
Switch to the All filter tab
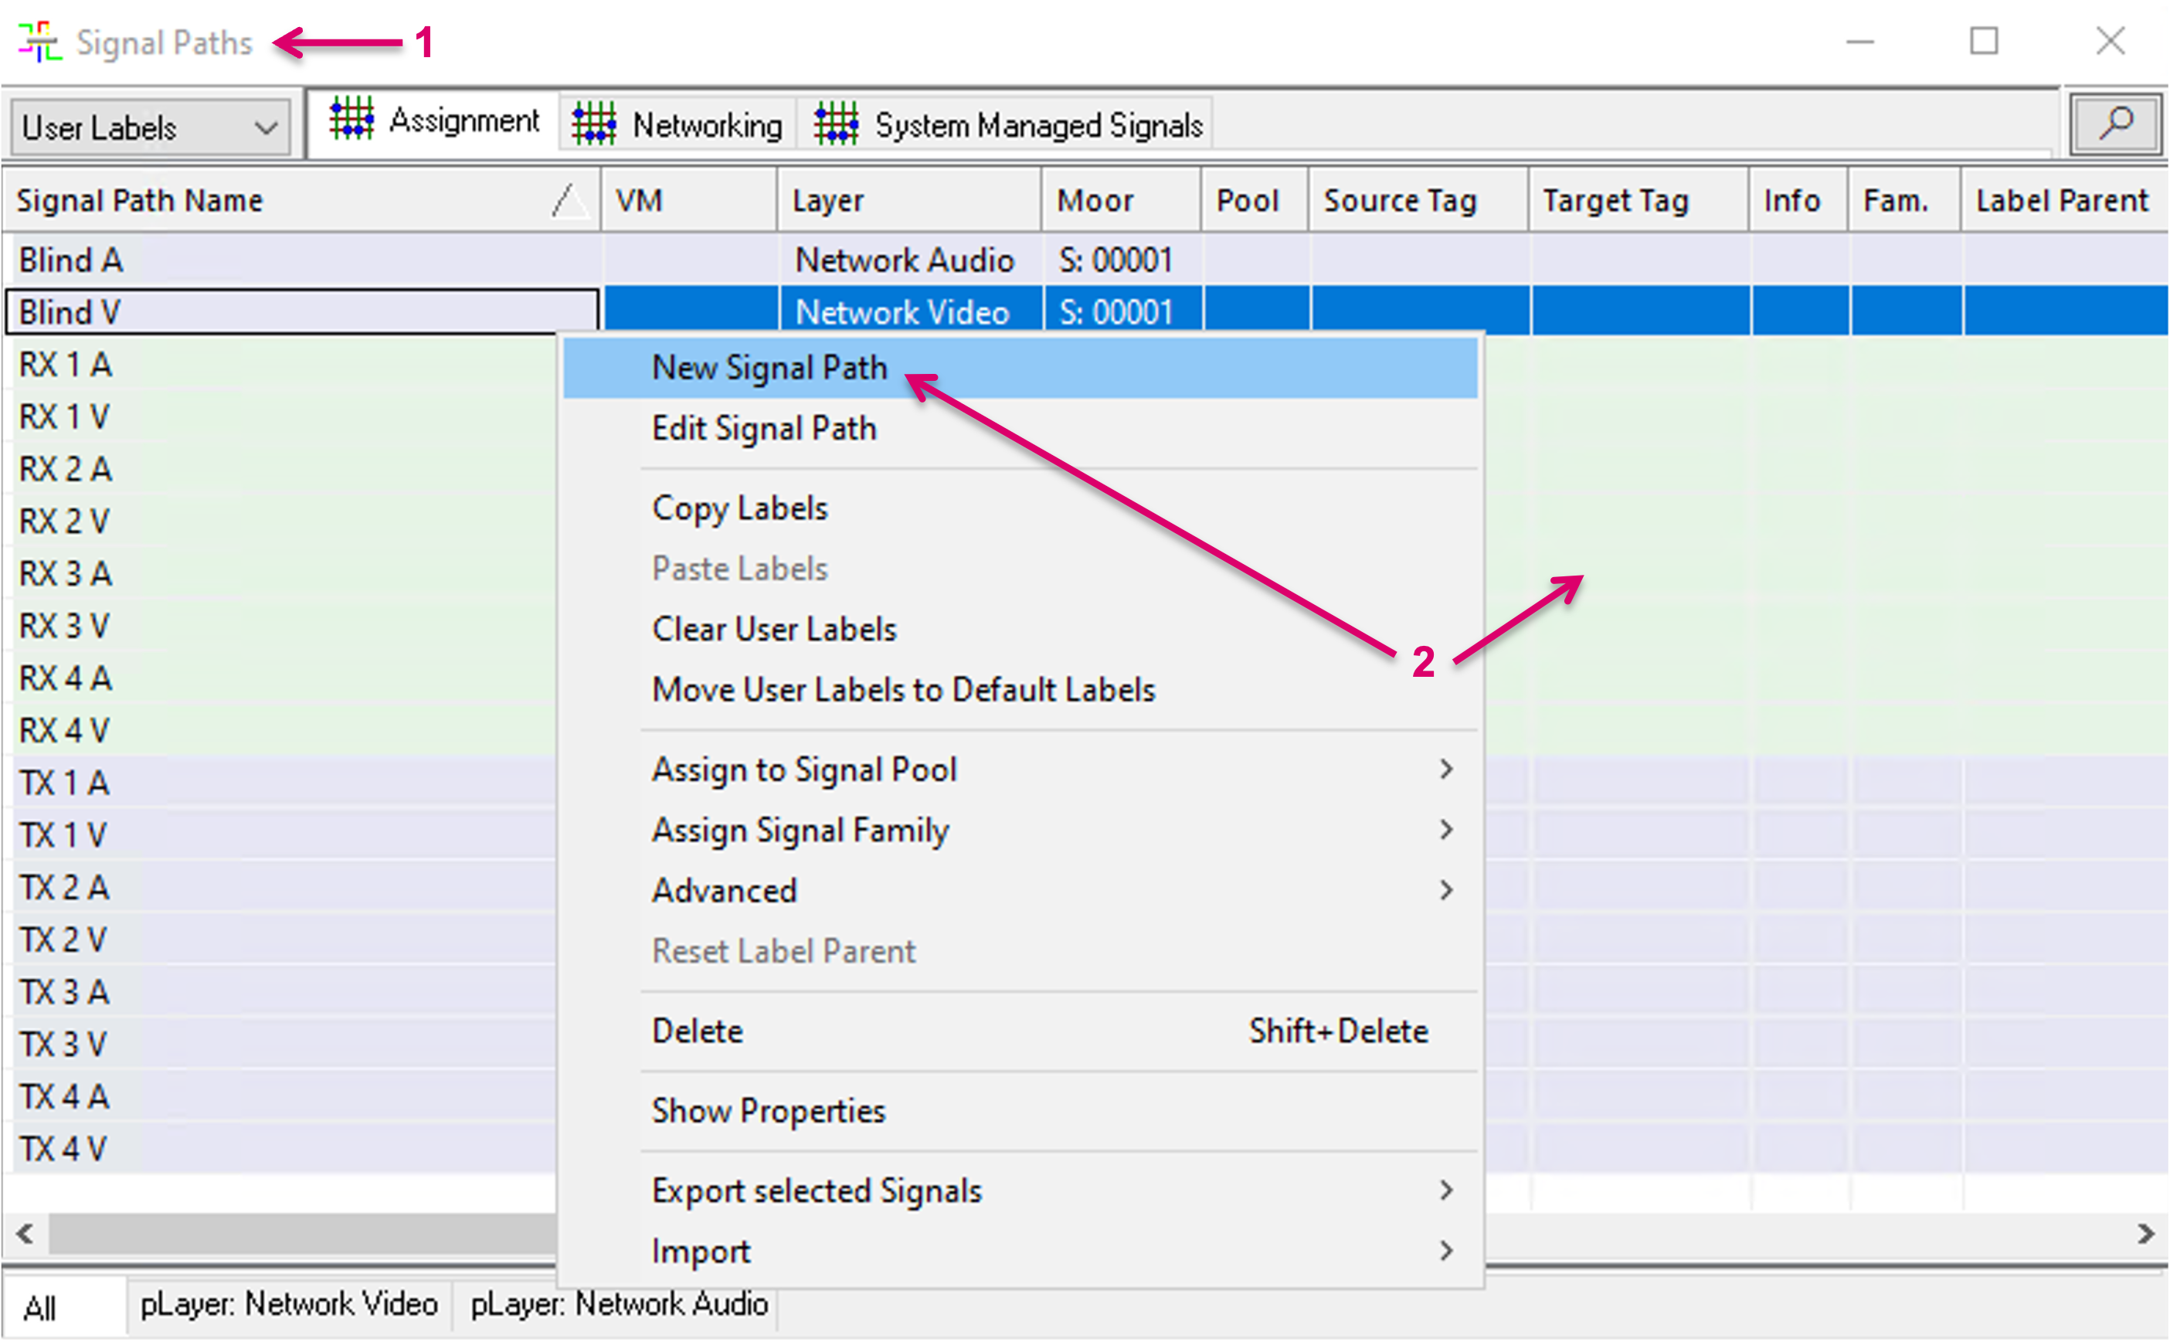tap(40, 1306)
